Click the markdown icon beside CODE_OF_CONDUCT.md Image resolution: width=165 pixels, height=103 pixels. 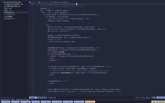[5, 4]
